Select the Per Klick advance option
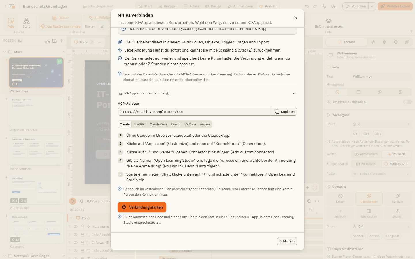Image resolution: width=415 pixels, height=259 pixels. (396, 154)
